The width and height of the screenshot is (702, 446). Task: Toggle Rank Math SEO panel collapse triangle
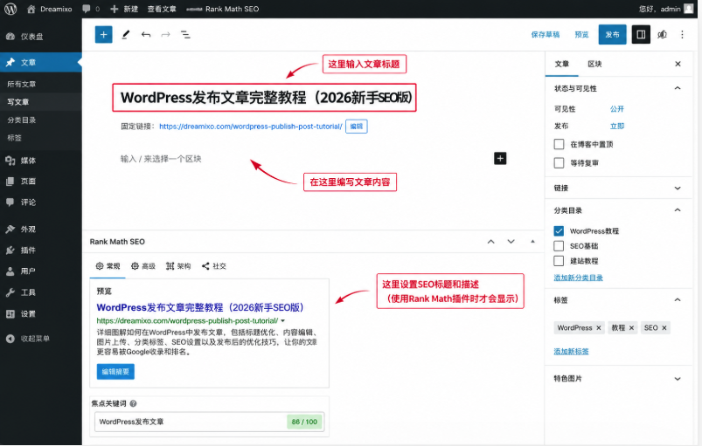coord(532,241)
